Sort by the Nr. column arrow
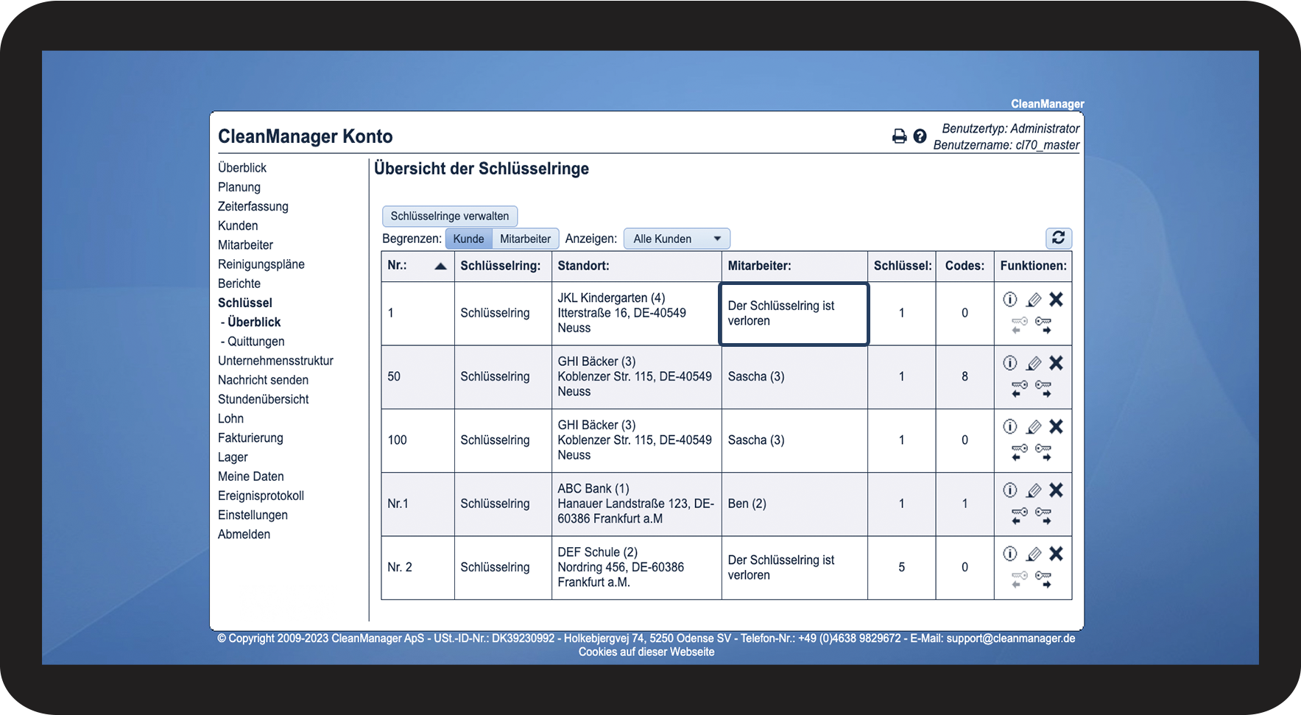 [x=440, y=266]
